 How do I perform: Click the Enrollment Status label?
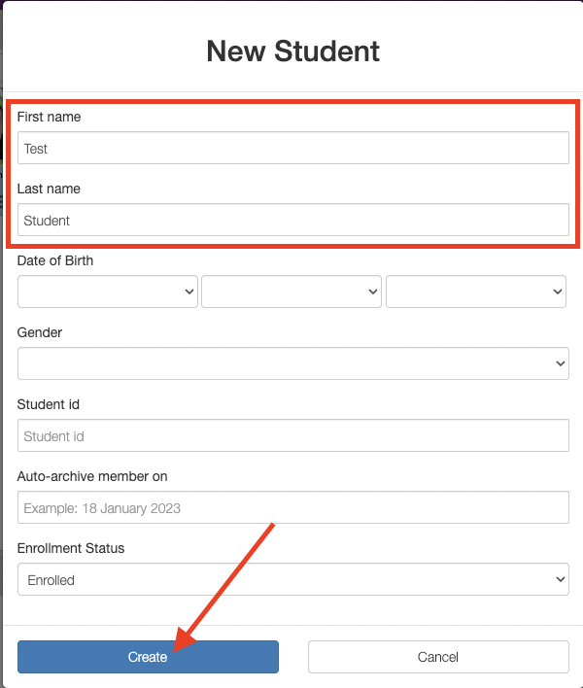click(x=71, y=548)
